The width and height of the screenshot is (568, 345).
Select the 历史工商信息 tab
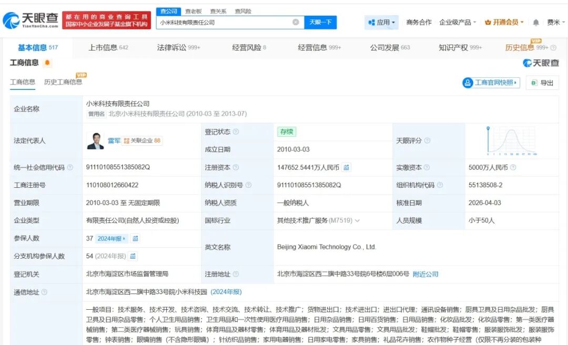(x=63, y=82)
